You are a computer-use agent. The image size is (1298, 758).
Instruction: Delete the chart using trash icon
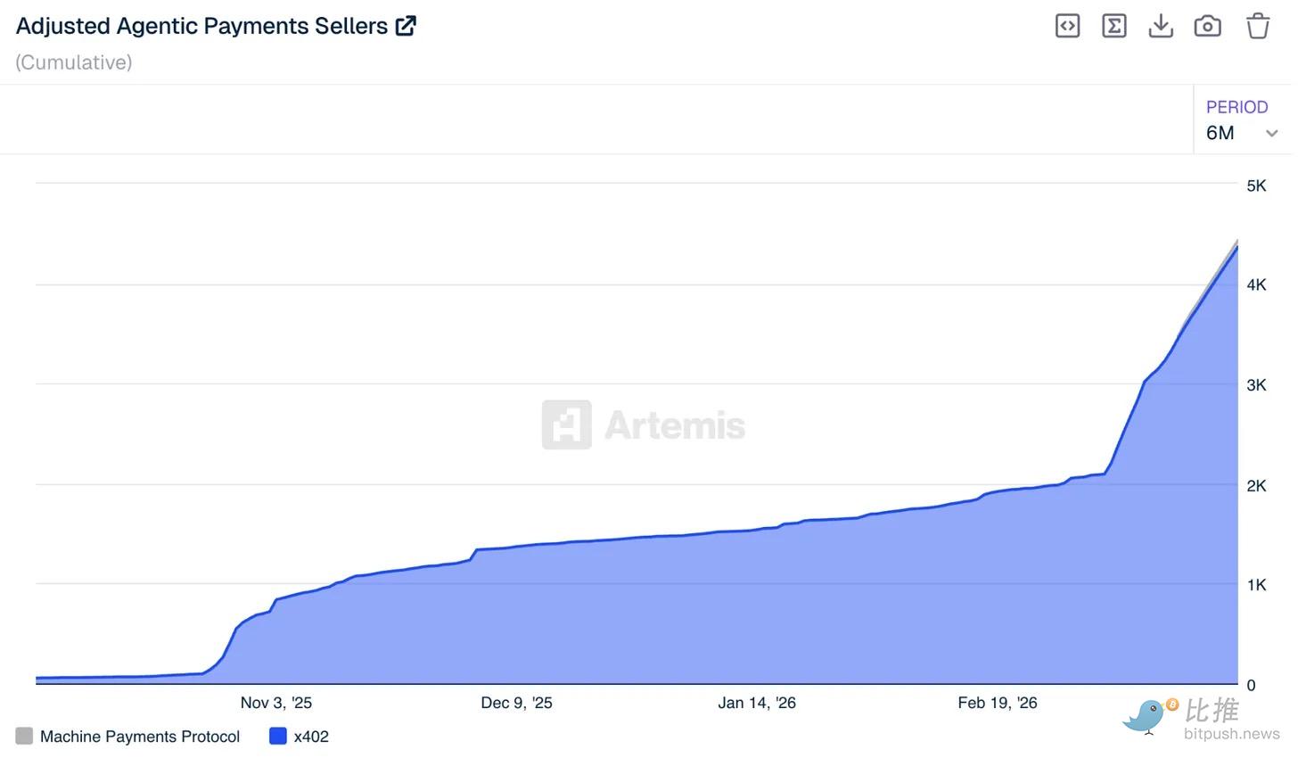point(1257,26)
